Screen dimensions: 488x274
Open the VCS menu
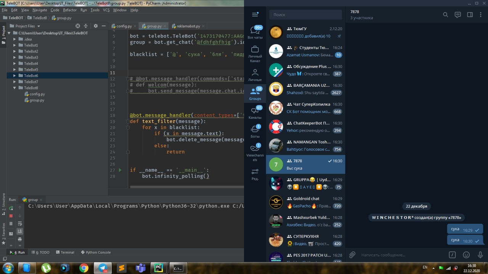106,10
